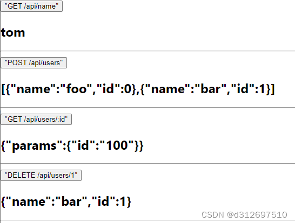295x223 pixels.
Task: Click the users array JSON response
Action: 138,89
